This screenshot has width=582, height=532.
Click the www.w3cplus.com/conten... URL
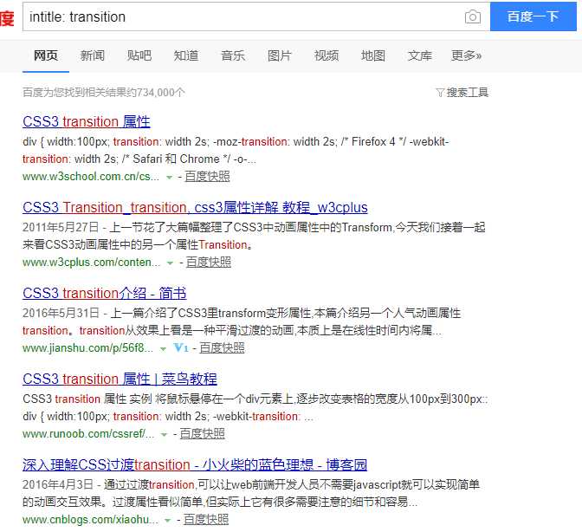[92, 263]
